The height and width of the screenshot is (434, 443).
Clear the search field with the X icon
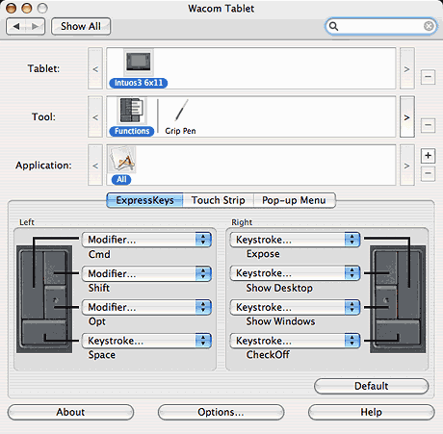pyautogui.click(x=429, y=26)
